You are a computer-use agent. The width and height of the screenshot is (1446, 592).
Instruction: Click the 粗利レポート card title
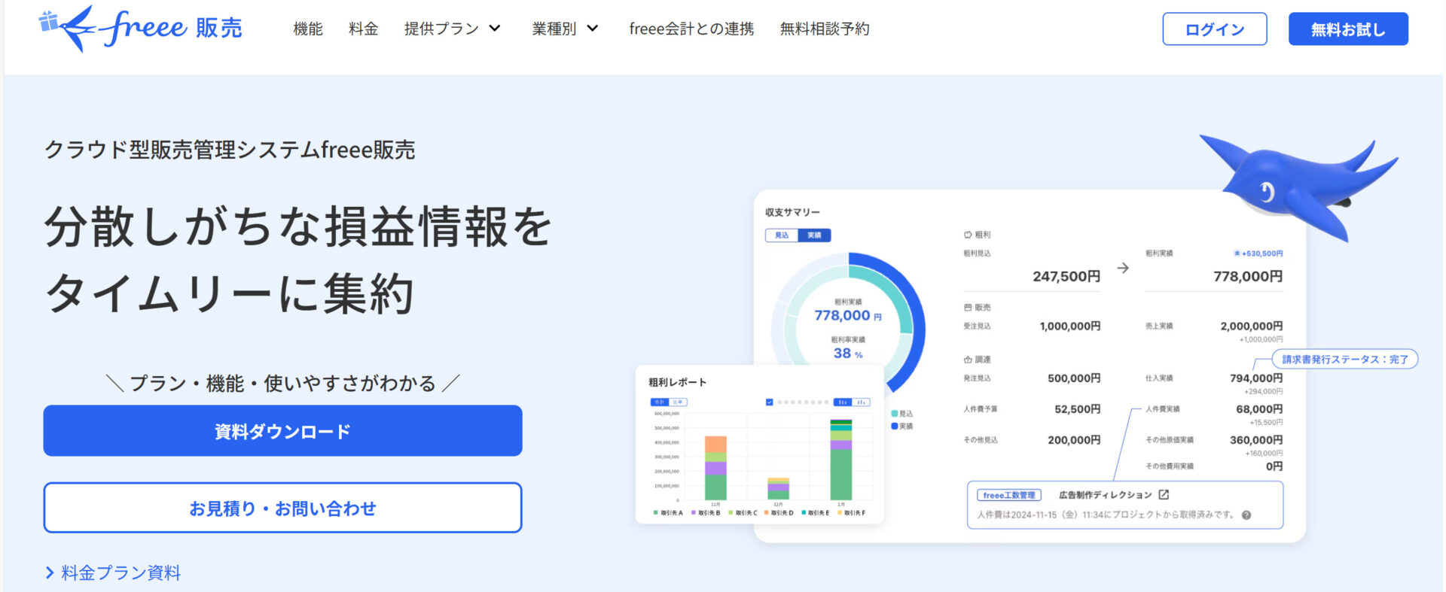click(678, 382)
